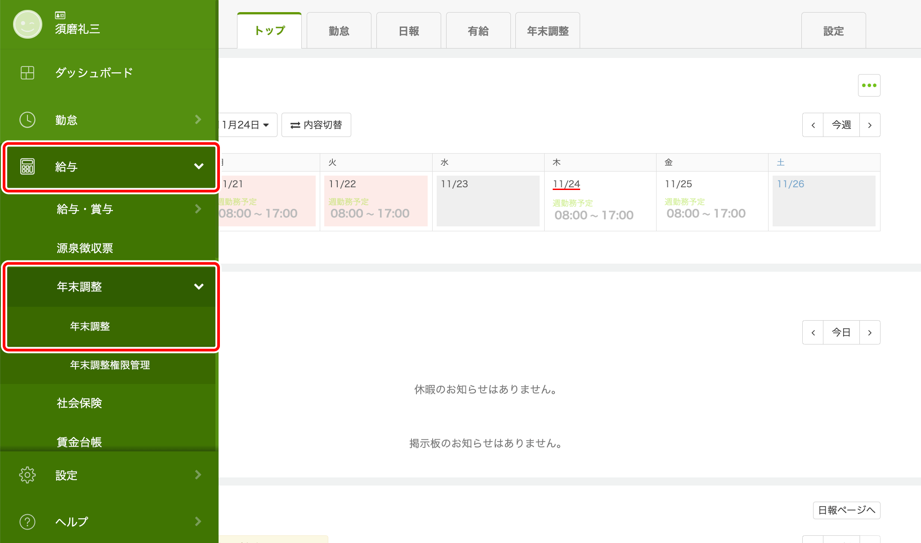Switch to the 有給 tab

click(x=478, y=31)
